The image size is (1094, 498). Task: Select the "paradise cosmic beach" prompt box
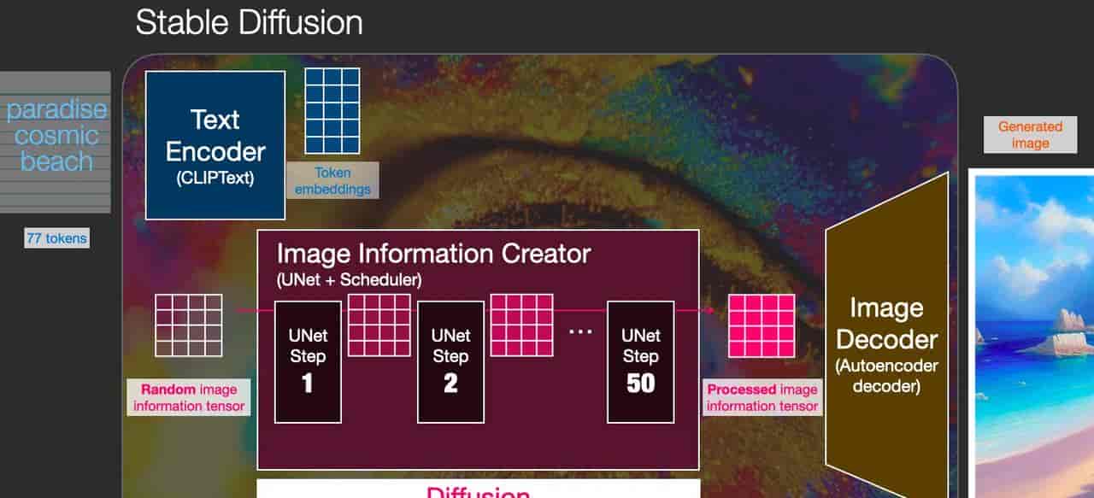tap(55, 142)
